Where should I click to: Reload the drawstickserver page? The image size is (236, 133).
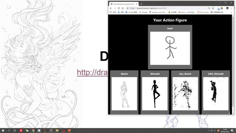click(119, 8)
